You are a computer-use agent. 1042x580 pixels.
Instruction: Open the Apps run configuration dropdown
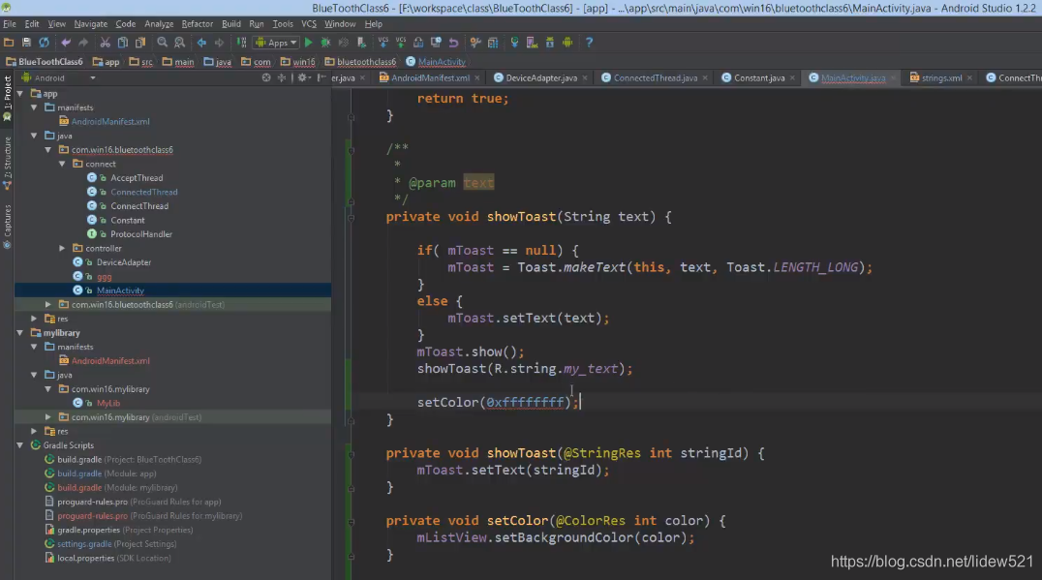coord(275,43)
